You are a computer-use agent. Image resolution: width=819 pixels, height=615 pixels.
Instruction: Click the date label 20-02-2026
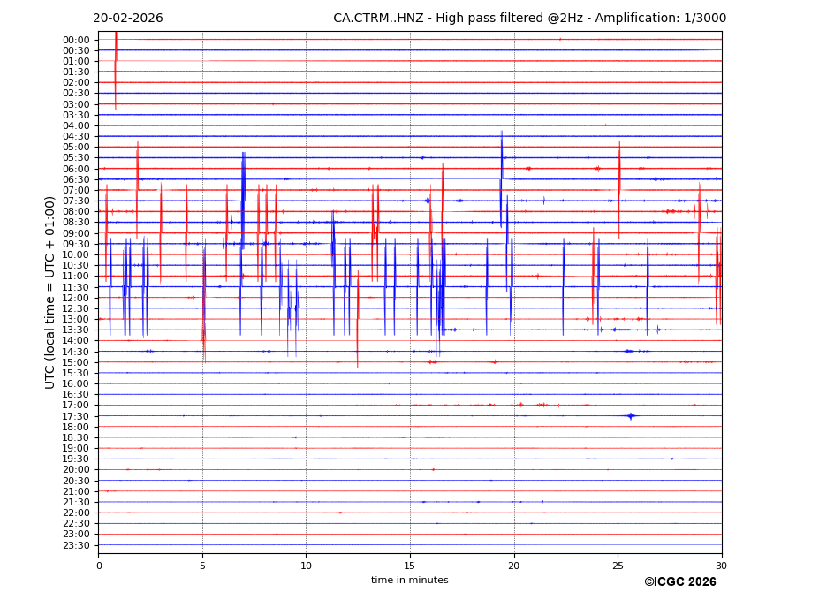(x=127, y=19)
